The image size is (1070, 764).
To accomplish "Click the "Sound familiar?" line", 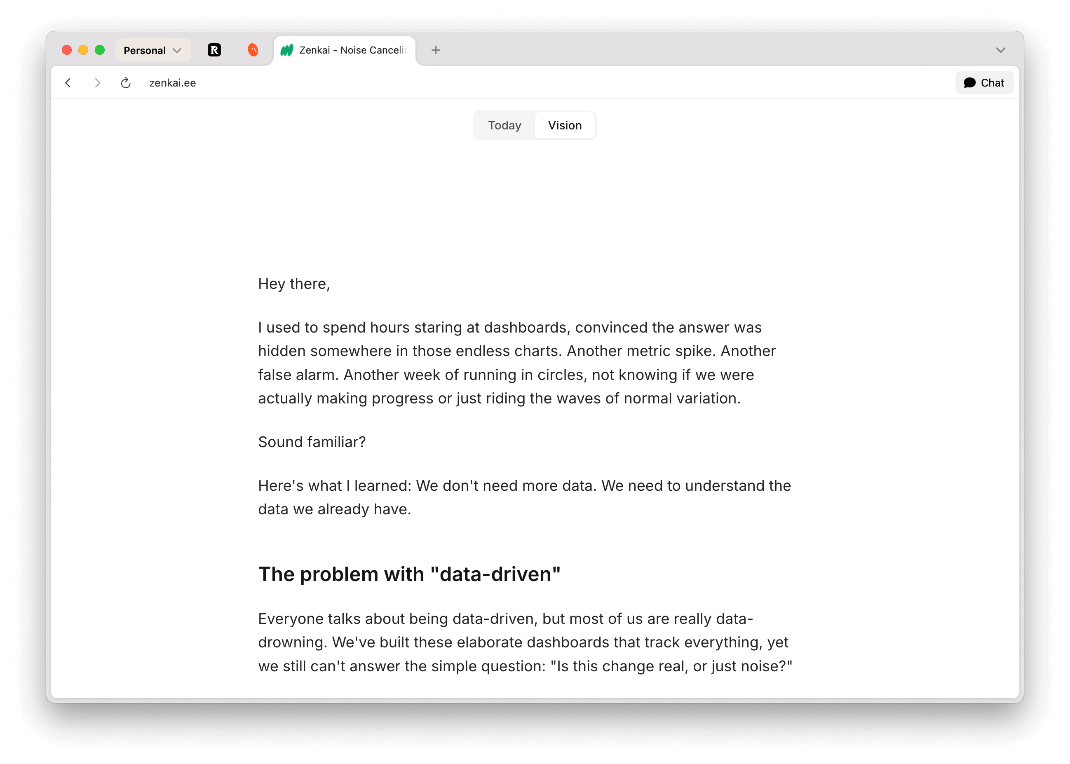I will 312,442.
